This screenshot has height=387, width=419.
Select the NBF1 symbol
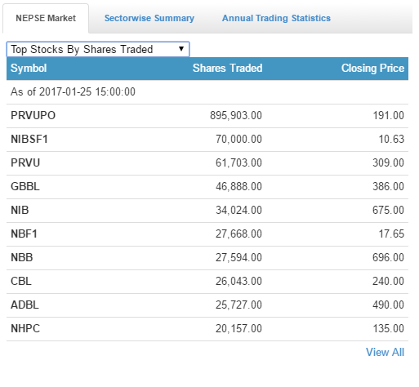(x=24, y=234)
